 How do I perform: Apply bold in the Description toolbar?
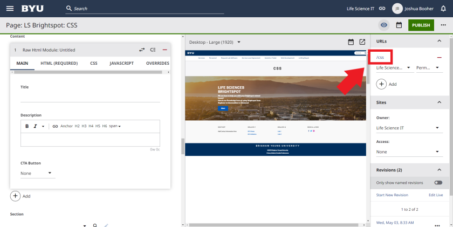click(27, 126)
